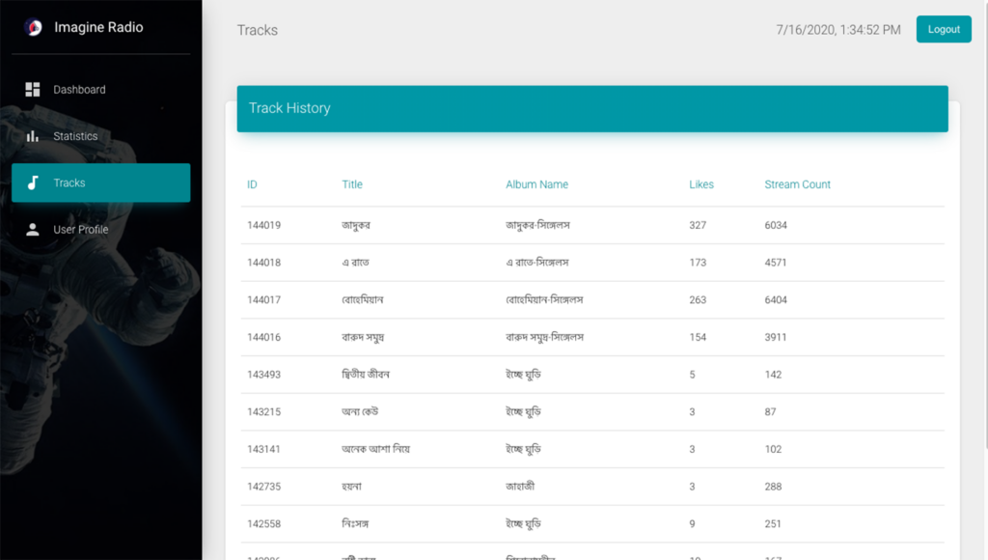The height and width of the screenshot is (560, 988).
Task: Click the Statistics bar chart icon
Action: [33, 136]
